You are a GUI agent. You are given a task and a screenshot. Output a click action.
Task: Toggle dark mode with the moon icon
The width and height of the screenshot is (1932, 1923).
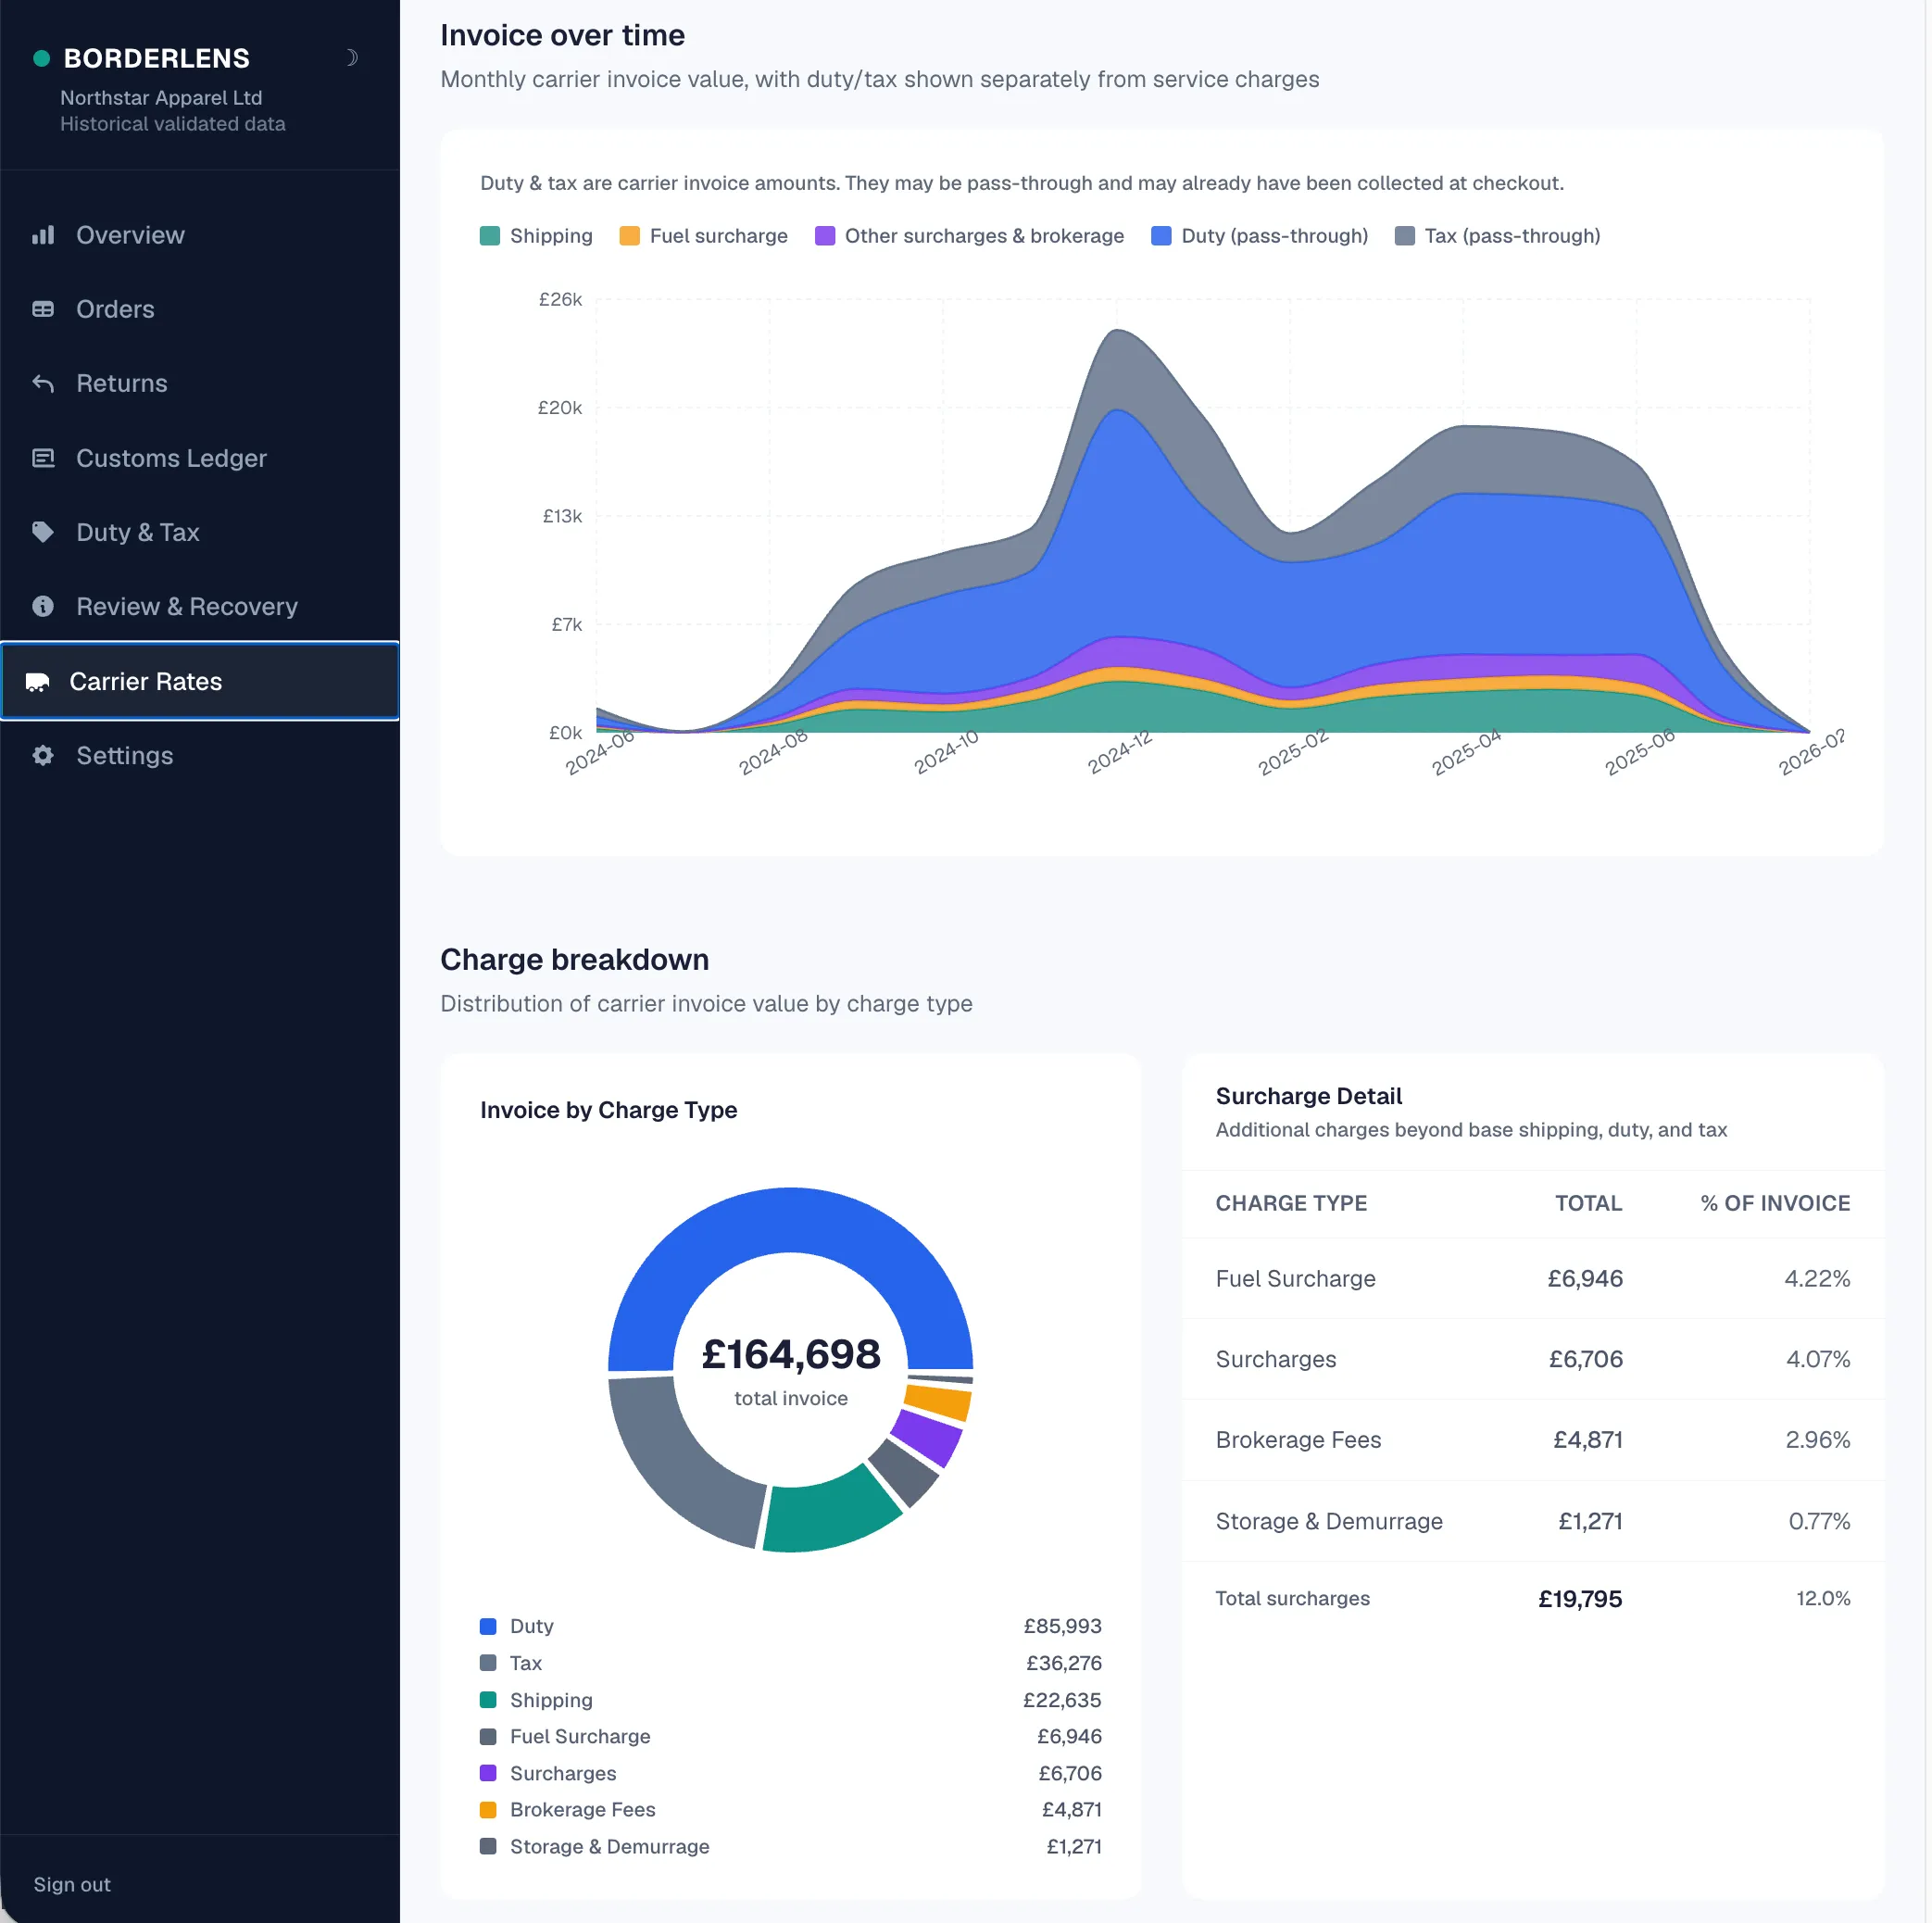click(x=351, y=58)
